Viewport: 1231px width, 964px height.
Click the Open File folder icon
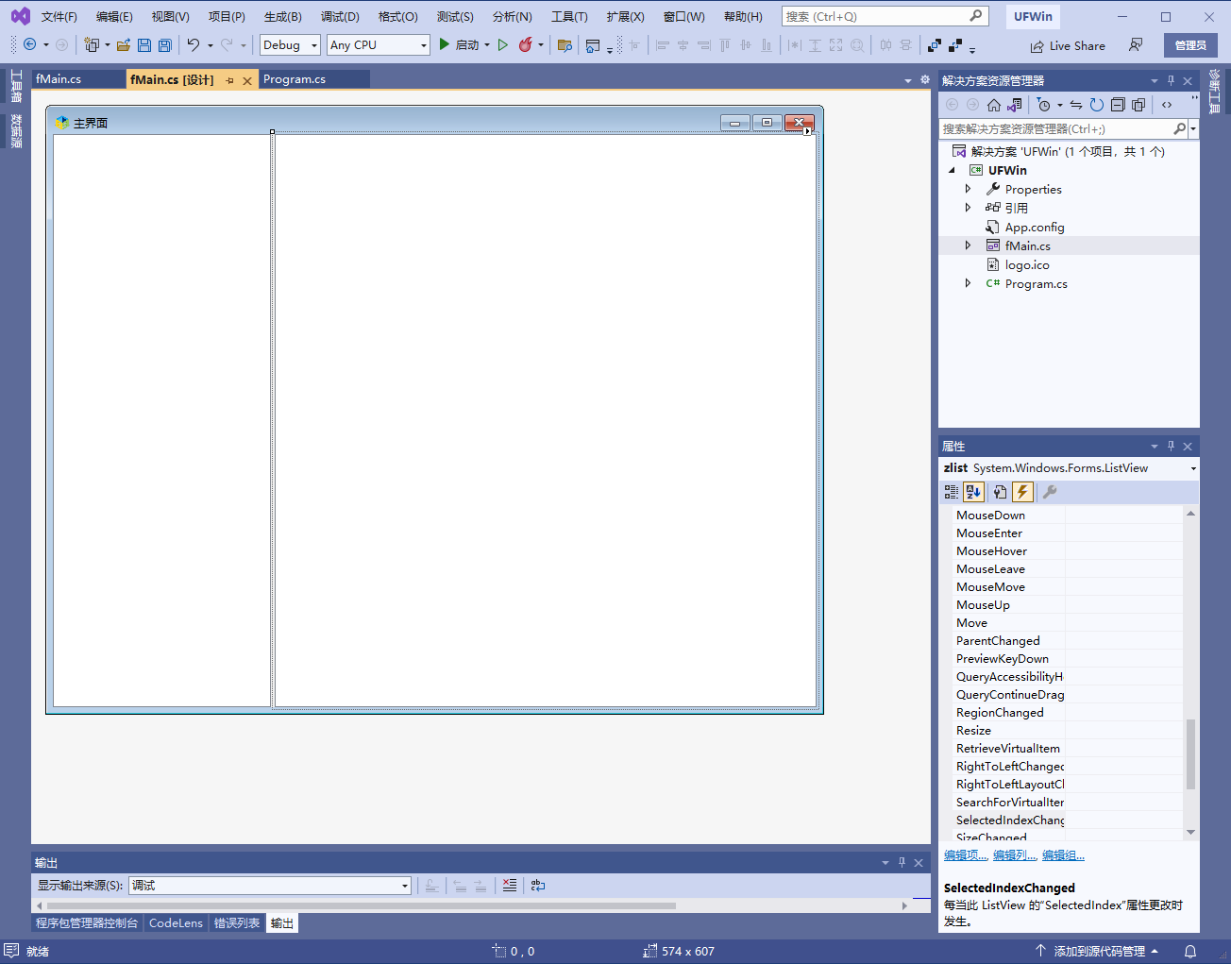[123, 45]
